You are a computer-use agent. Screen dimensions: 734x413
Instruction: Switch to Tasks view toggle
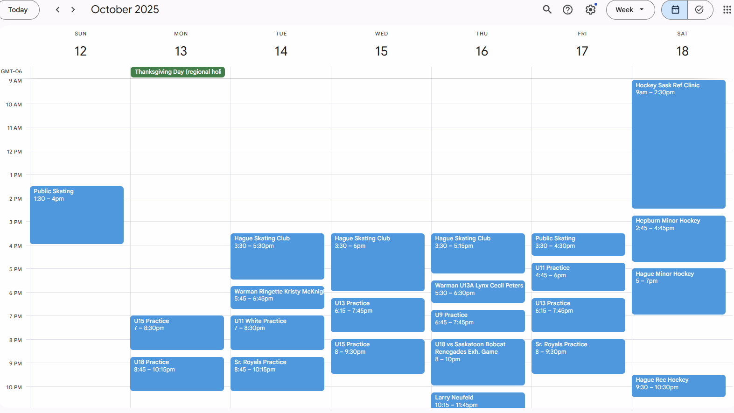(699, 9)
